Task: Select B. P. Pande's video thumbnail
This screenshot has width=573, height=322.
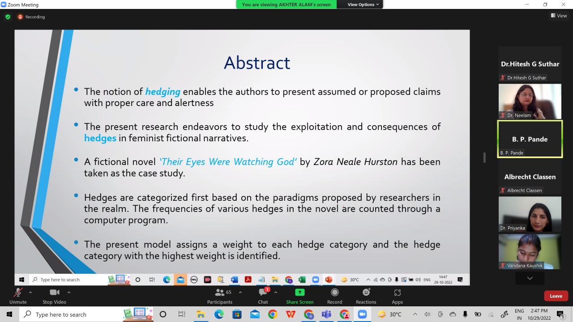Action: click(530, 139)
